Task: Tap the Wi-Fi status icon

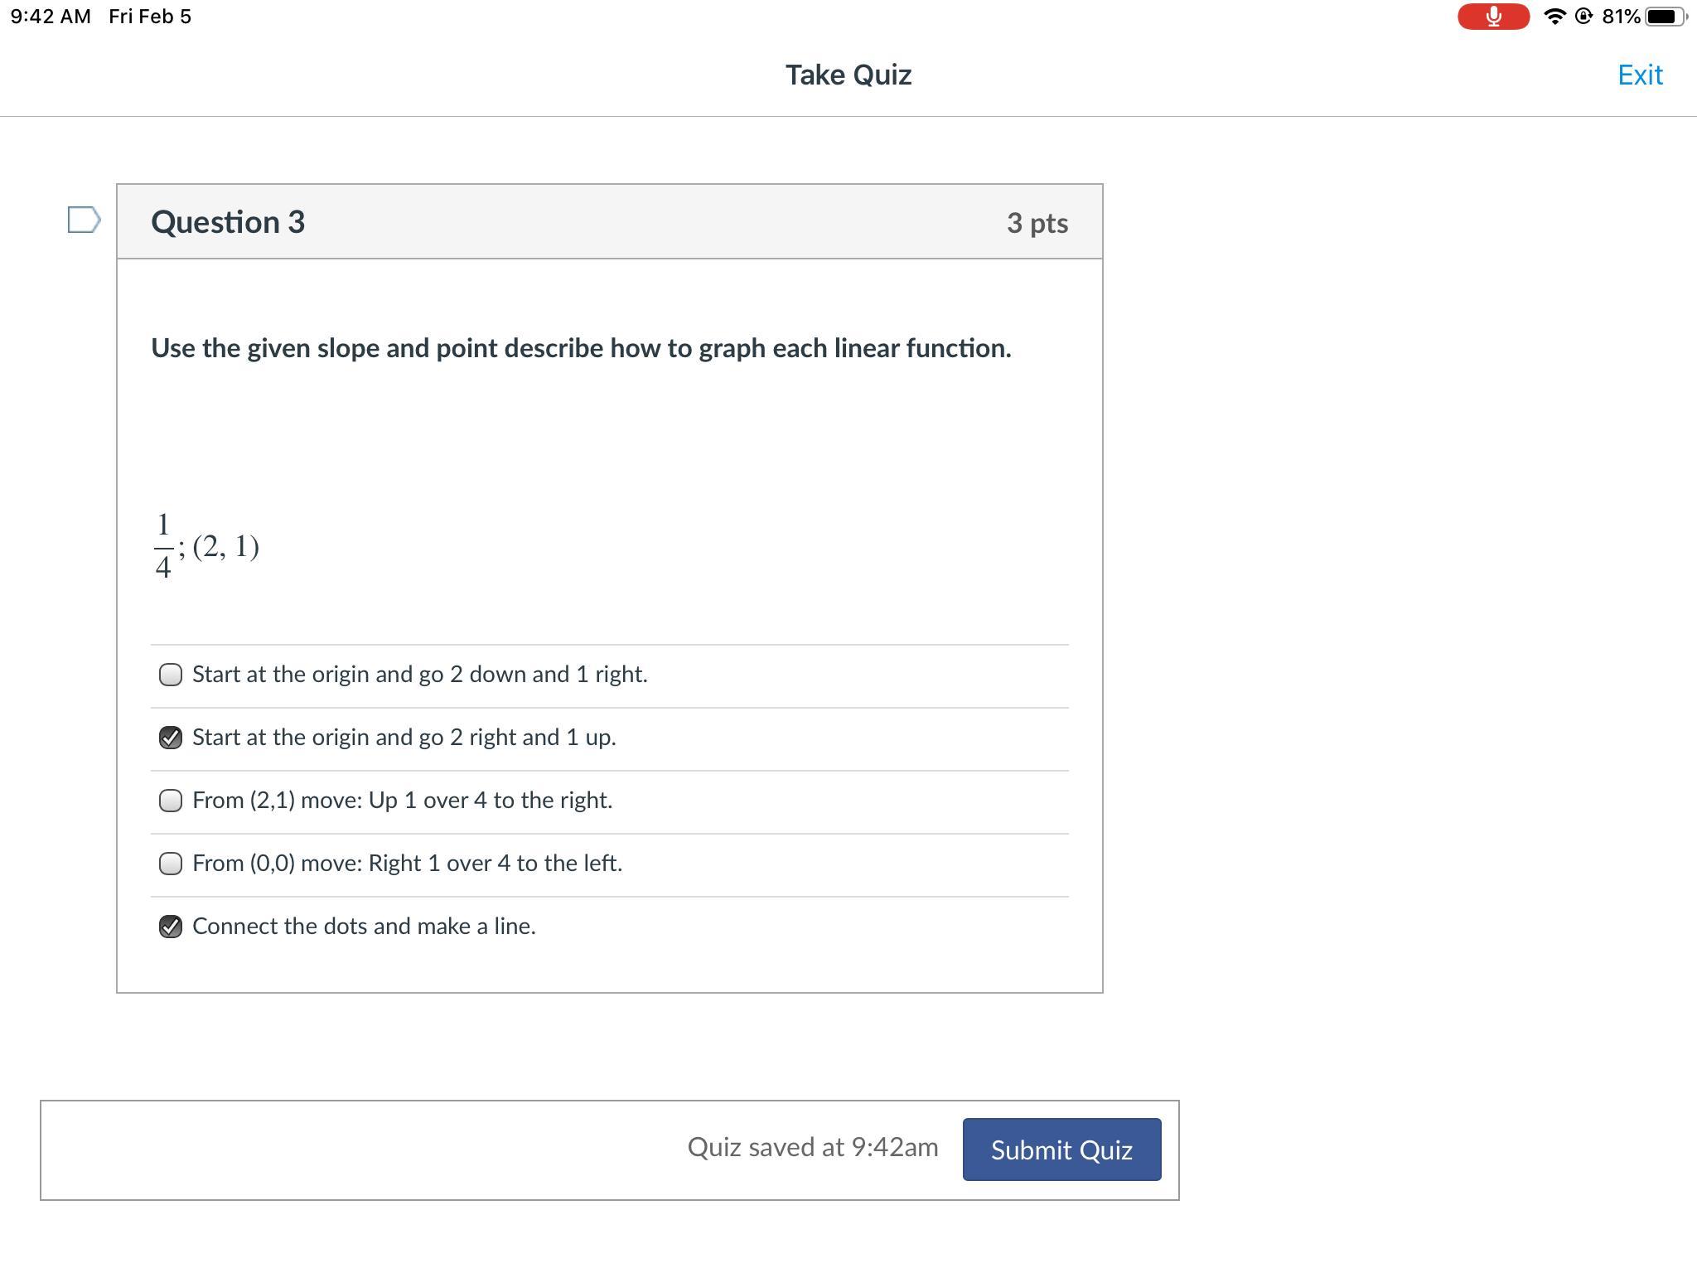Action: (x=1554, y=17)
